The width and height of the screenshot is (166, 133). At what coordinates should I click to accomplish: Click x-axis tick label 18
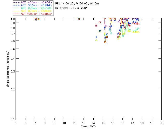pyautogui.click(x=142, y=123)
